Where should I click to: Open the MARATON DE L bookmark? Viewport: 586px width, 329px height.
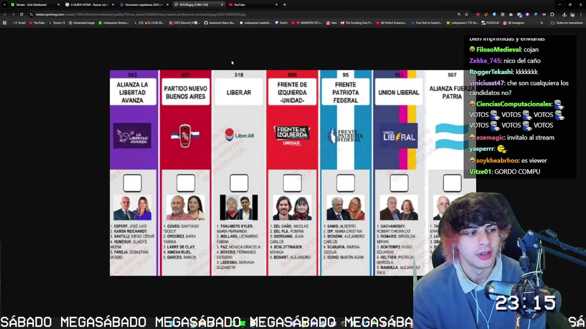point(307,23)
